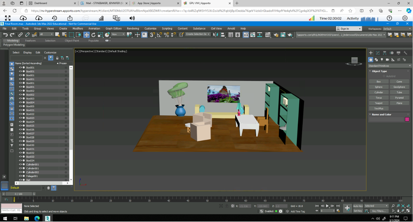Click the Rotate tool icon
The image size is (413, 222).
(x=94, y=35)
